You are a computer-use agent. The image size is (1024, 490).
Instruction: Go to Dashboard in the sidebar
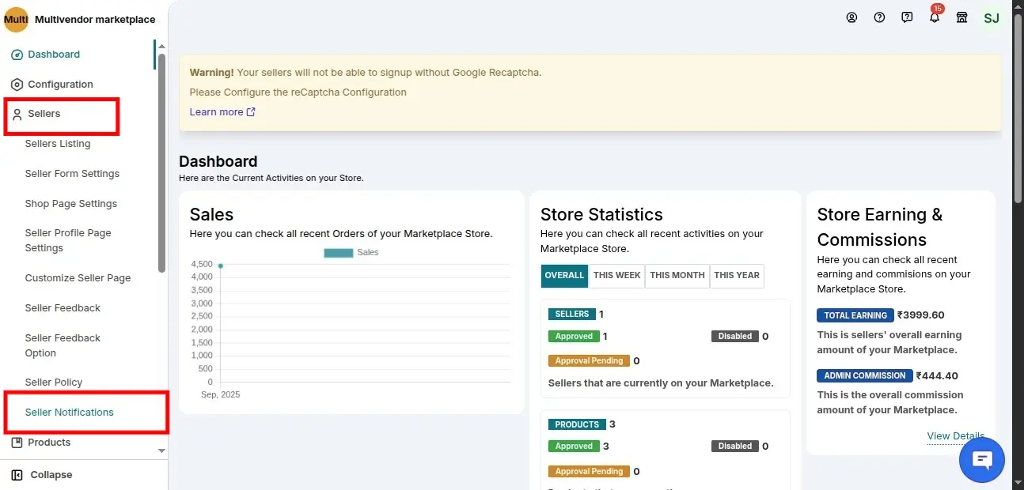pyautogui.click(x=54, y=55)
